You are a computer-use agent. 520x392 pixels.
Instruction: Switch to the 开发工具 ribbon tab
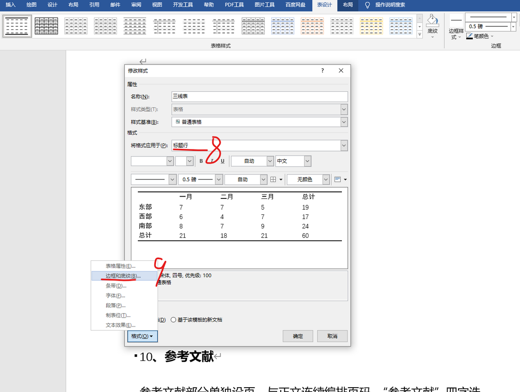183,5
